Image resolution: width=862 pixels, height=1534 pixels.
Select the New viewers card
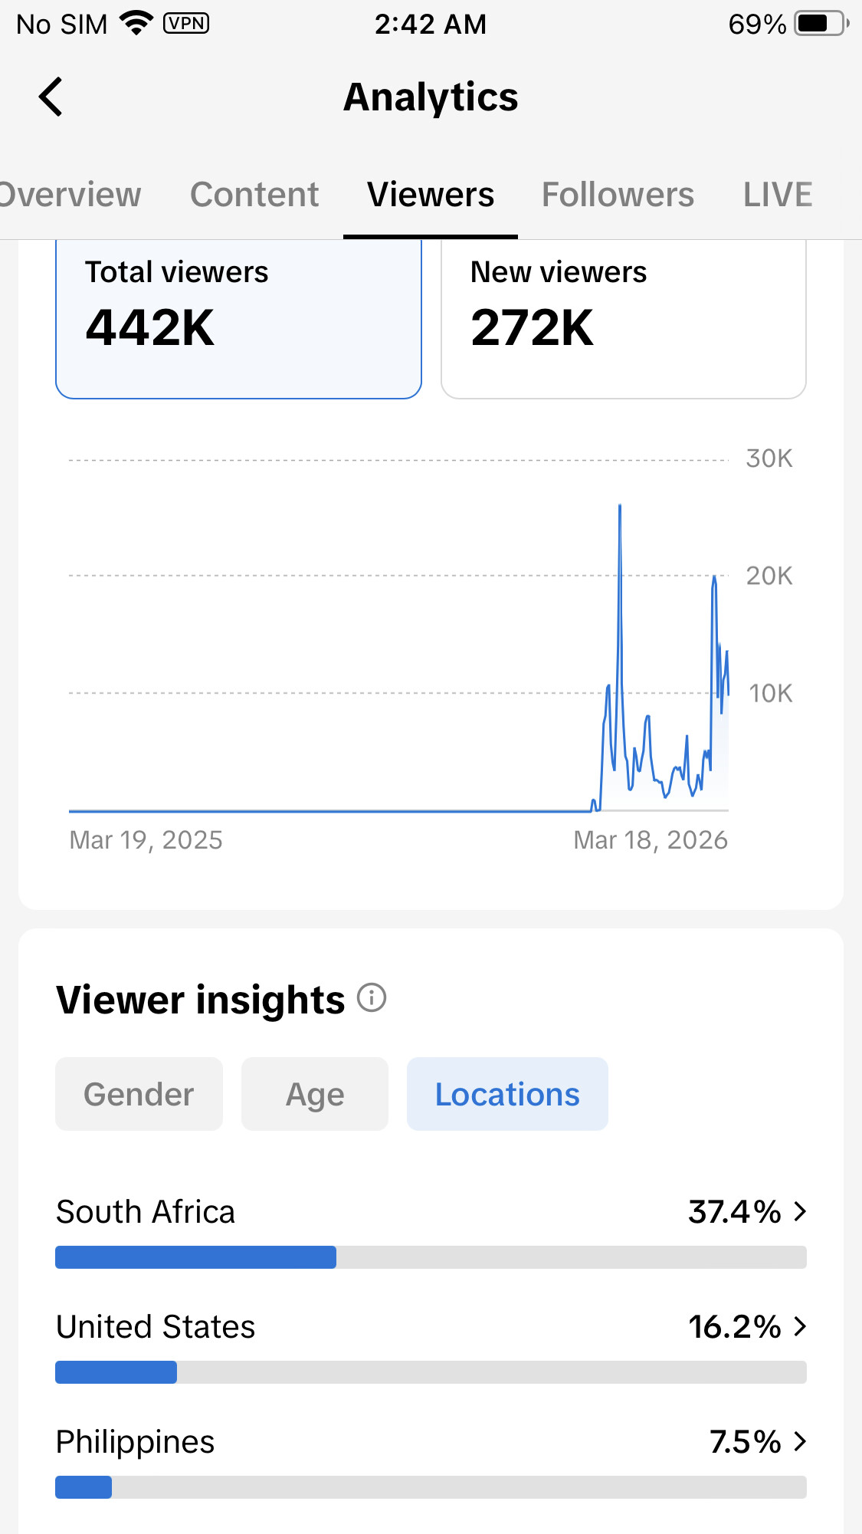coord(623,318)
